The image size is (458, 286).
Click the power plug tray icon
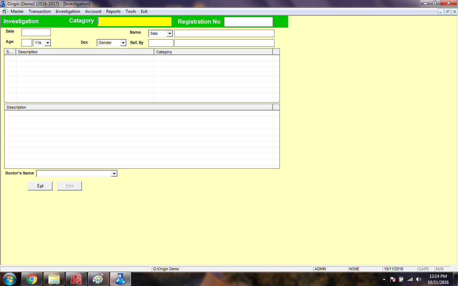tap(401, 279)
